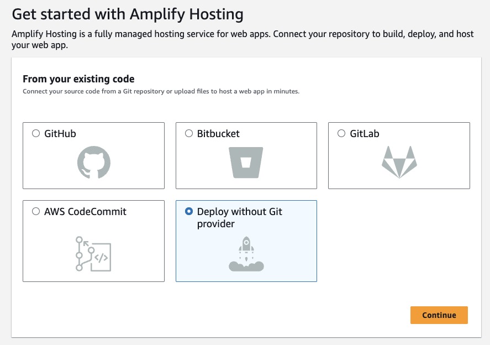Screen dimensions: 490x345
Task: Choose the Bitbucket radio button
Action: click(x=189, y=133)
